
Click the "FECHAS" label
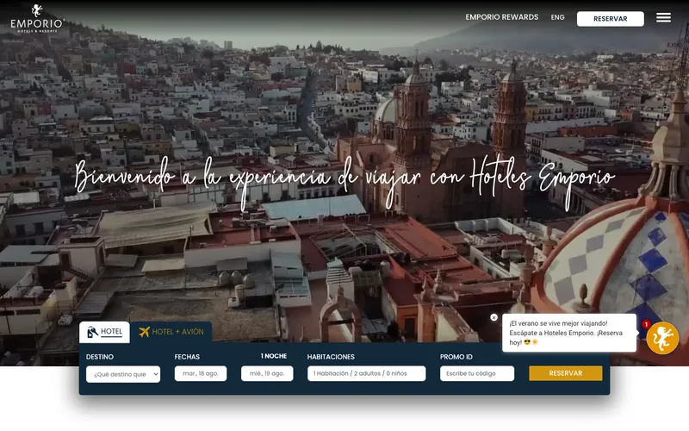187,357
